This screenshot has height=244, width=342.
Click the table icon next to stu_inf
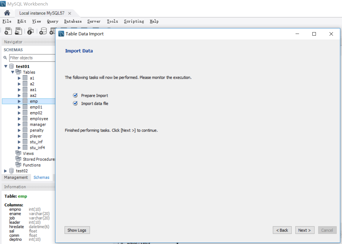pyautogui.click(x=25, y=142)
